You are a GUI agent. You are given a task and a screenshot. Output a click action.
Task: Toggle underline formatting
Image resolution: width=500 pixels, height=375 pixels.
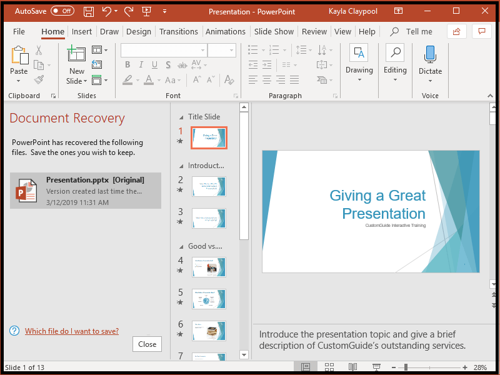pos(154,64)
